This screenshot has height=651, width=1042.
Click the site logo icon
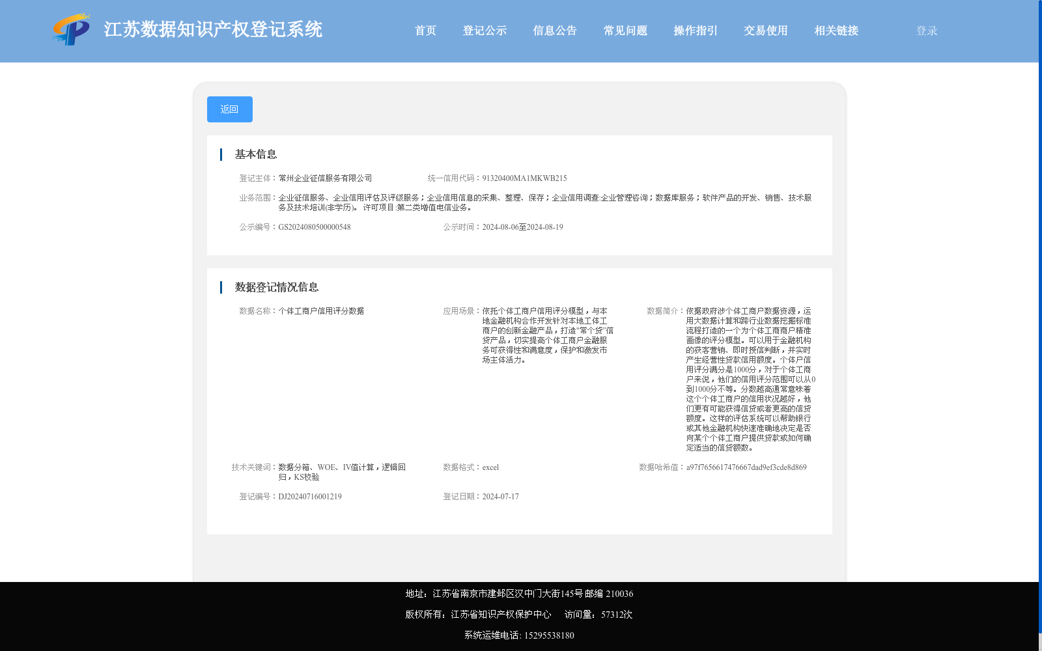click(72, 29)
